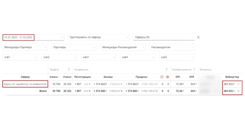Screen dimensions: 245x128
Task: Open the 'Партнеры' dropdown
Action: tap(74, 47)
